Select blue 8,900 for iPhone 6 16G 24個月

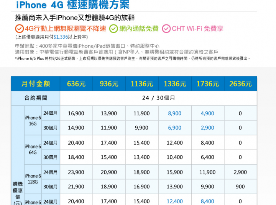[175, 113]
